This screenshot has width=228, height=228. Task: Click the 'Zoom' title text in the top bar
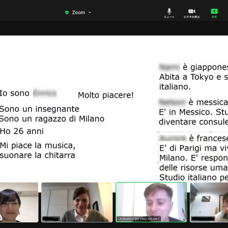coord(78,12)
